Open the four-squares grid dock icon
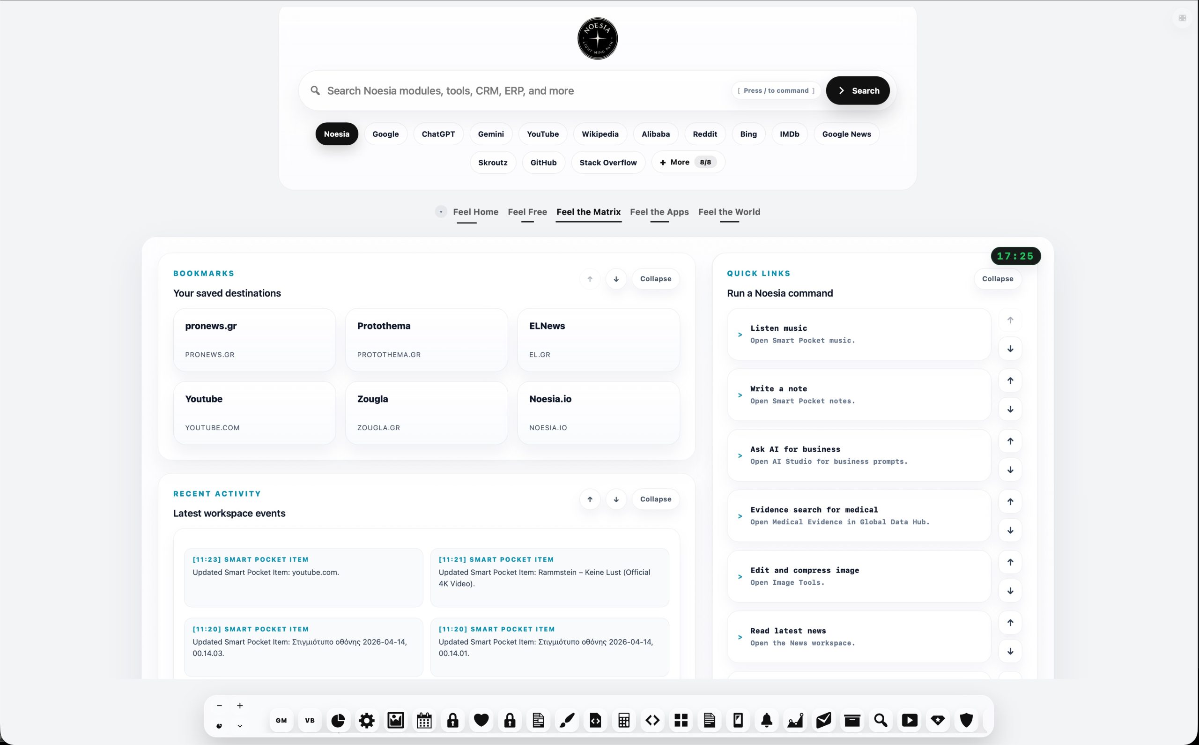The height and width of the screenshot is (745, 1199). (x=681, y=720)
